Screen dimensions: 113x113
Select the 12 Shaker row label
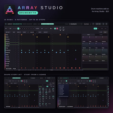[8, 59]
